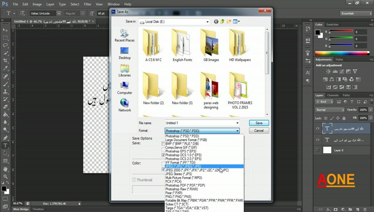This screenshot has width=374, height=212.
Task: Open Recent Places in dialog sidebar
Action: tap(125, 36)
